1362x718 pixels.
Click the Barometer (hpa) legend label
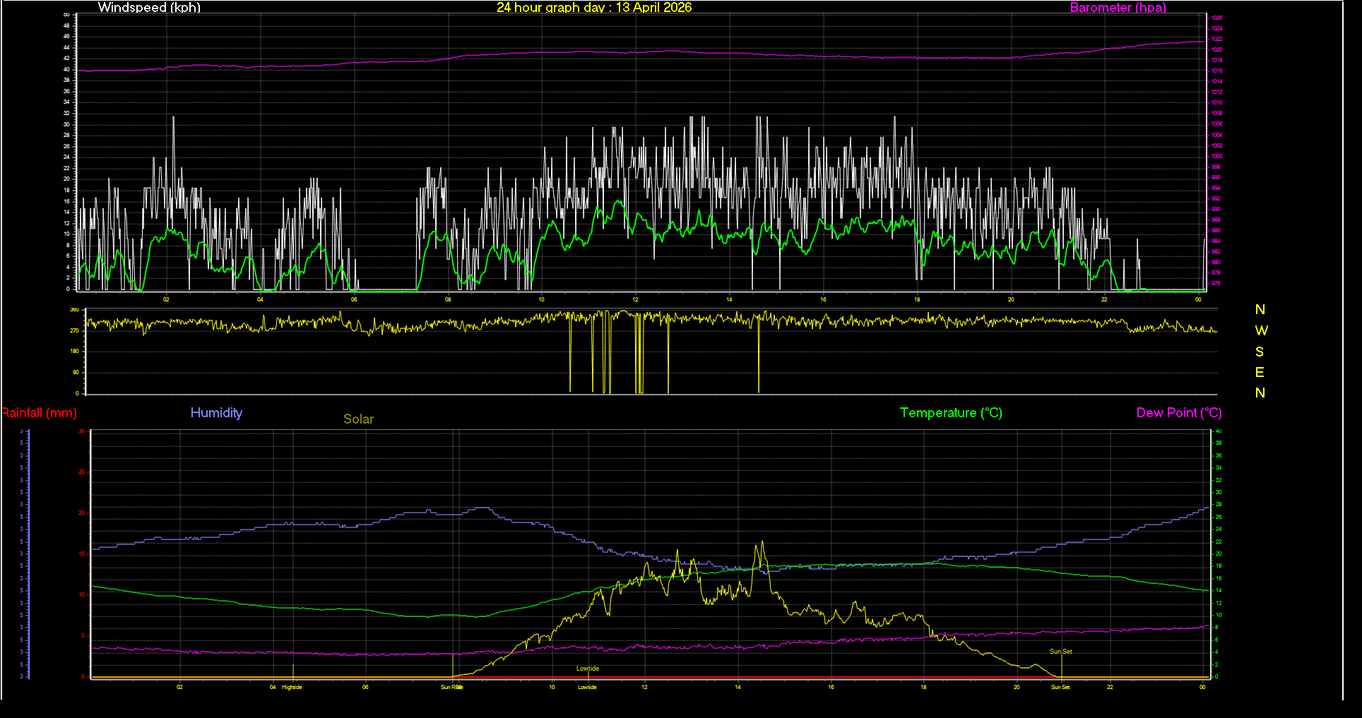click(x=1118, y=8)
